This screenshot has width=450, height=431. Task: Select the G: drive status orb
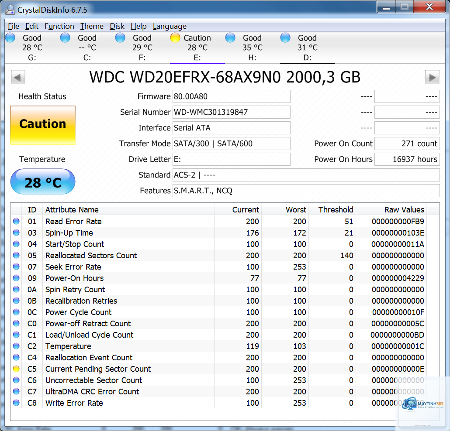tap(10, 38)
